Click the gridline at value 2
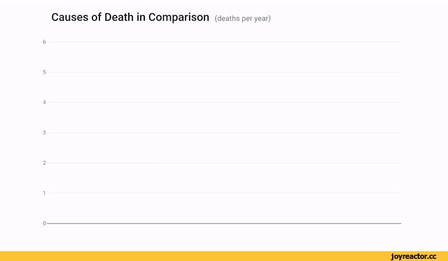 click(224, 163)
